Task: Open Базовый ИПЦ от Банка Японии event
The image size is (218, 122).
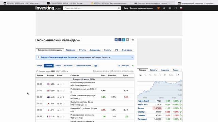Action: point(84,110)
